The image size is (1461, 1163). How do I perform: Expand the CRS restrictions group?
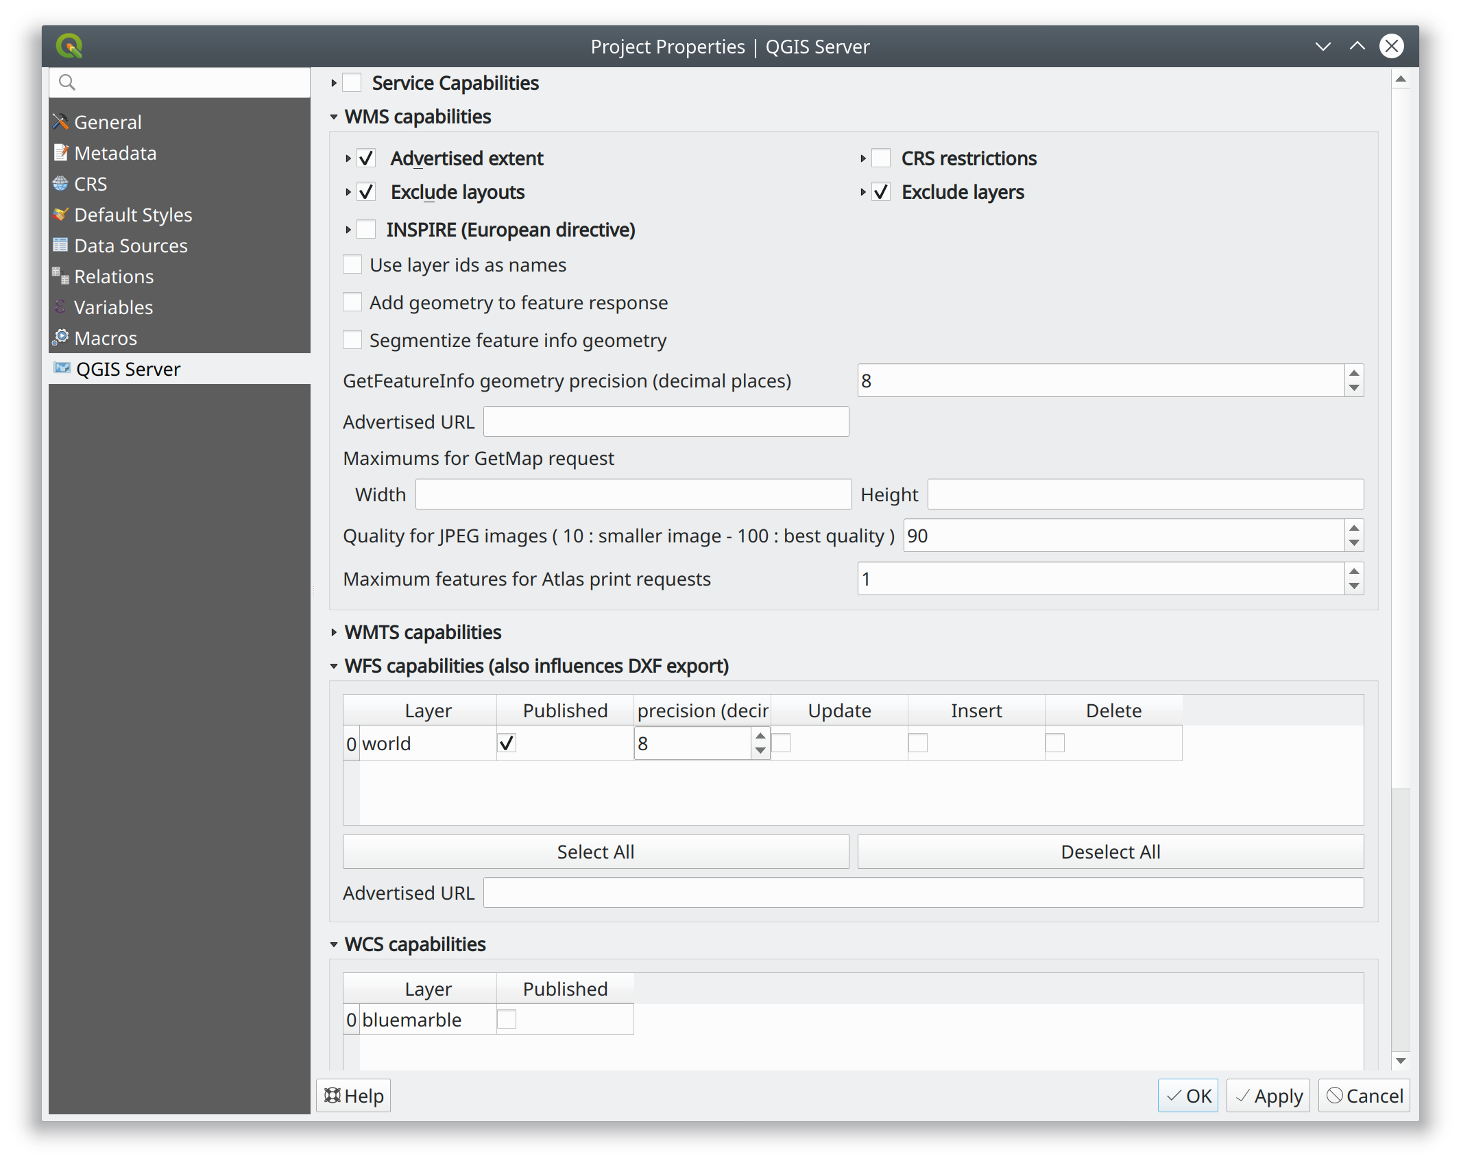pos(863,158)
